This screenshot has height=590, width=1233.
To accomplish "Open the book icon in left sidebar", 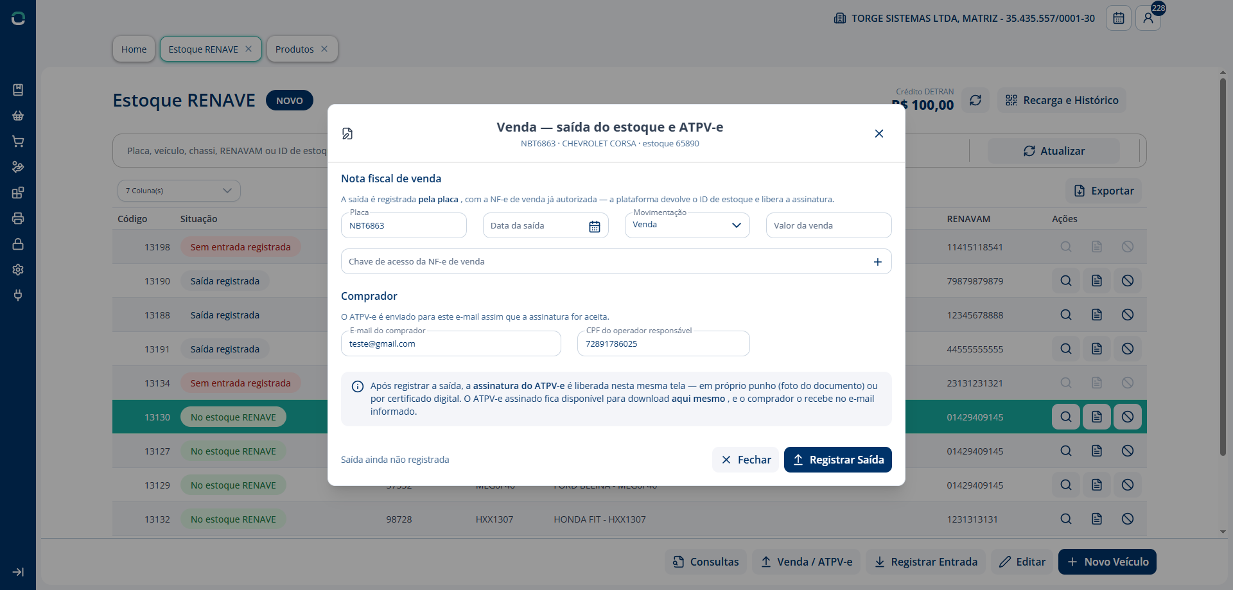I will (x=18, y=90).
